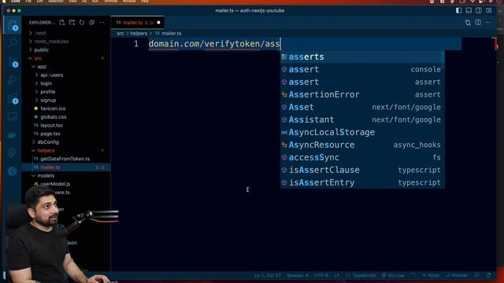Click the compare changes icon in editor toolbar

point(468,23)
